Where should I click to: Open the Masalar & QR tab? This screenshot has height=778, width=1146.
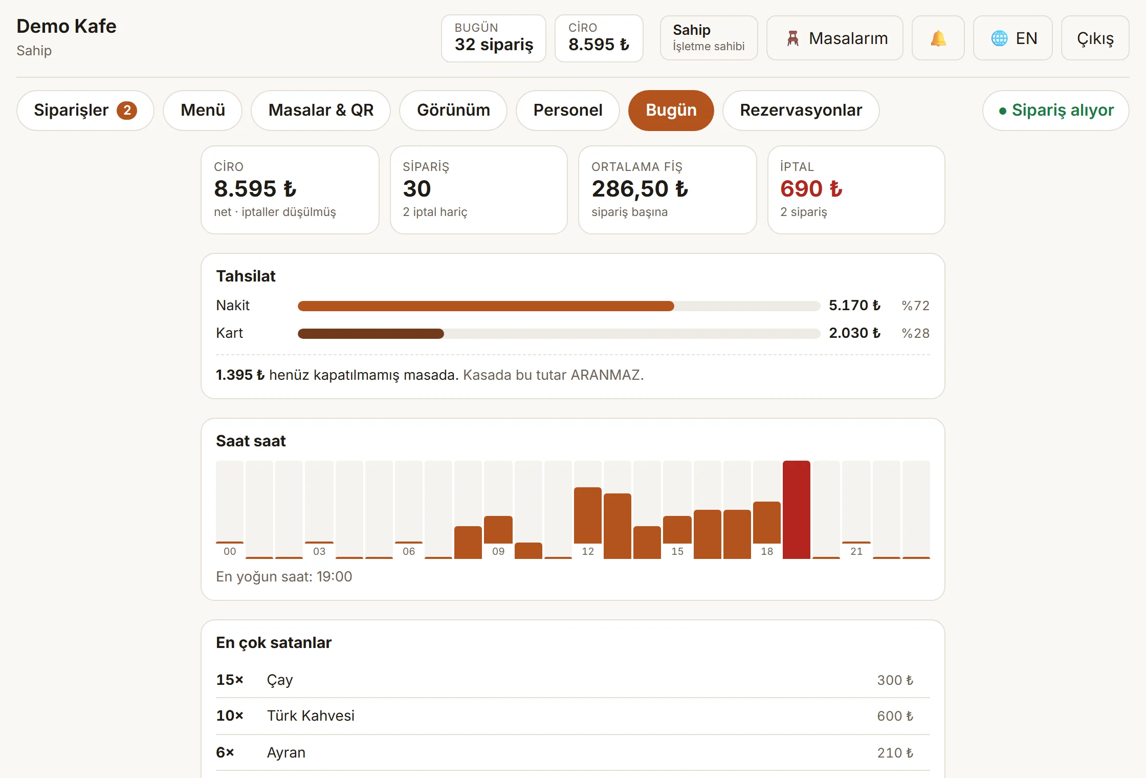[321, 110]
